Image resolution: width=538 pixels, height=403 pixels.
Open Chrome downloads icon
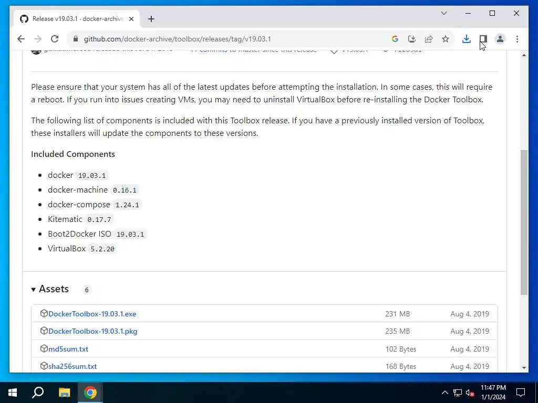467,39
